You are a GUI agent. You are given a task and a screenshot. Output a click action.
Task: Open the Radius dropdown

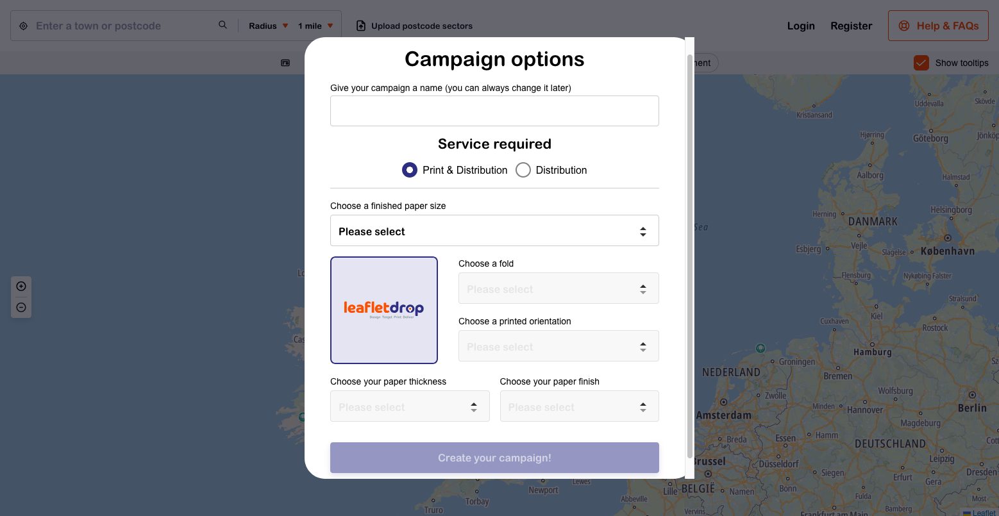(x=269, y=26)
